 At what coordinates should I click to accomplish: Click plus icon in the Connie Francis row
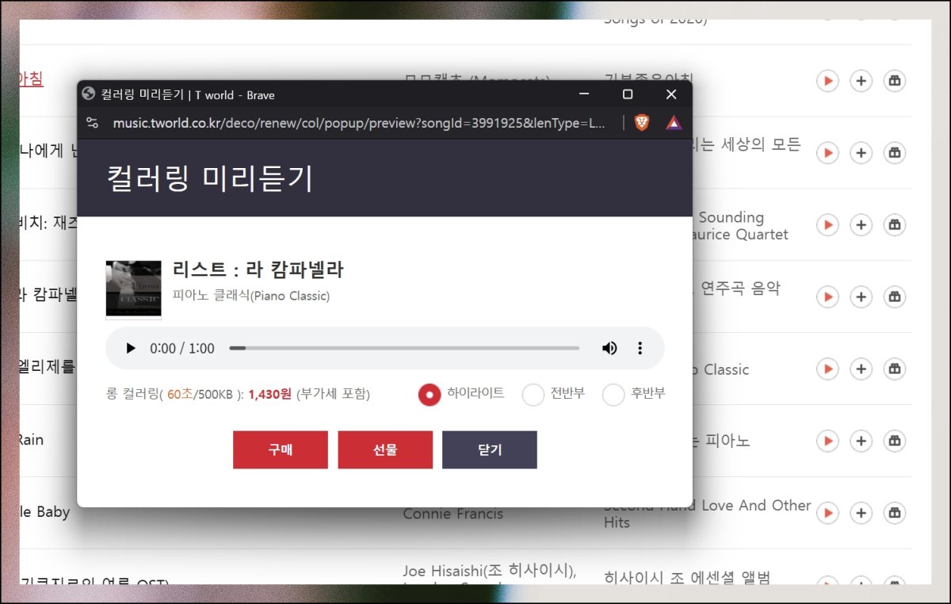point(861,513)
